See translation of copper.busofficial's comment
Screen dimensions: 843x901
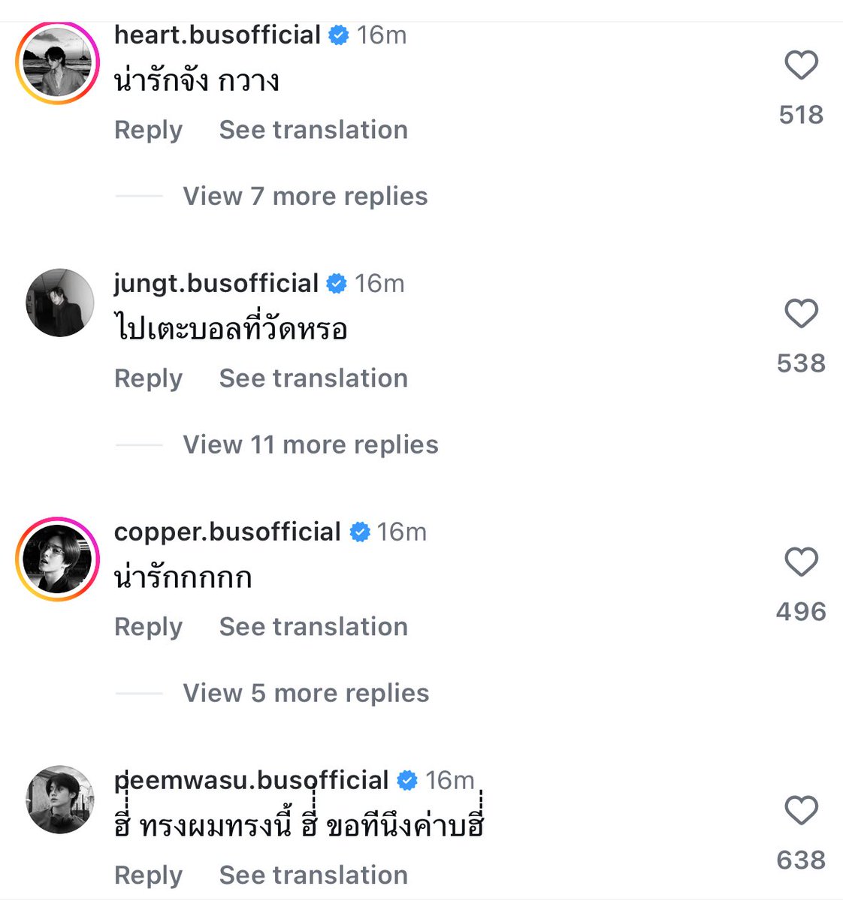[x=313, y=627]
